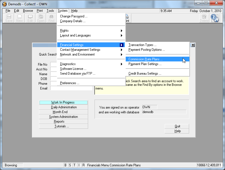Open Preferences from the System menu
225x170 pixels.
click(91, 83)
